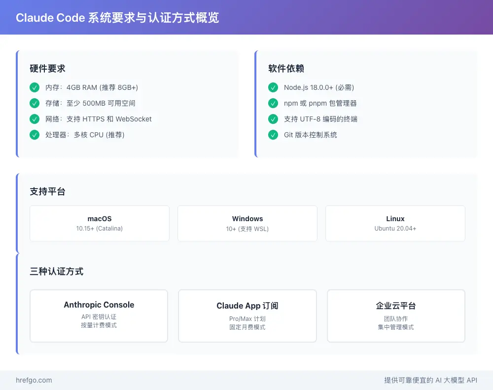
Task: Click the text 固定月费模式
Action: tap(247, 327)
